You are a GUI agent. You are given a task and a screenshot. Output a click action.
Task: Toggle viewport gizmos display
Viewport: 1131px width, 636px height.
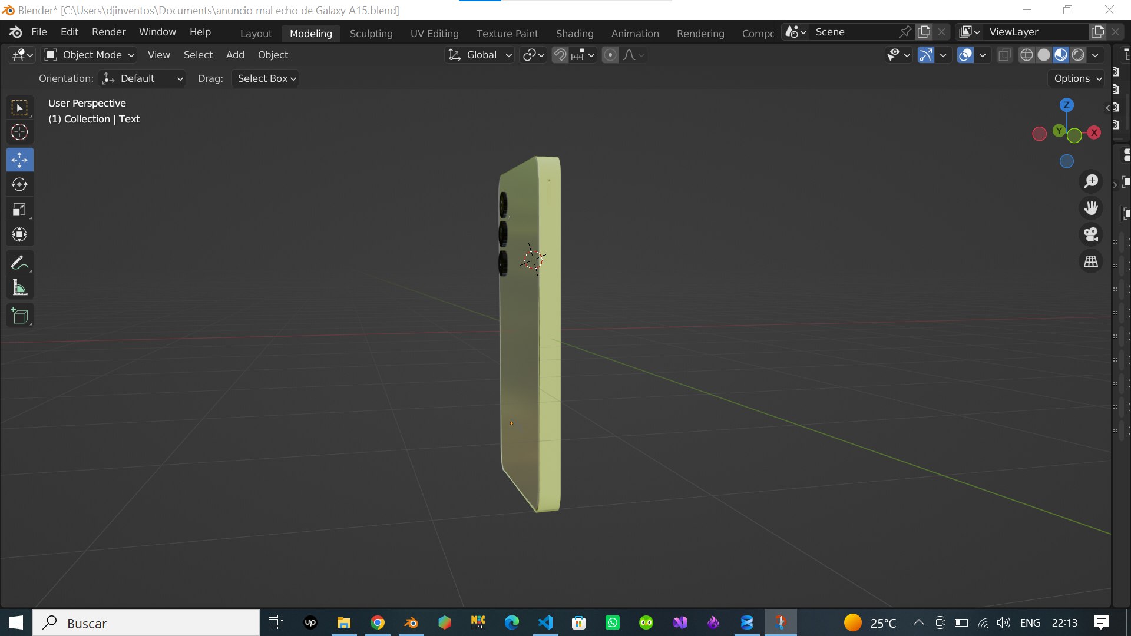926,55
